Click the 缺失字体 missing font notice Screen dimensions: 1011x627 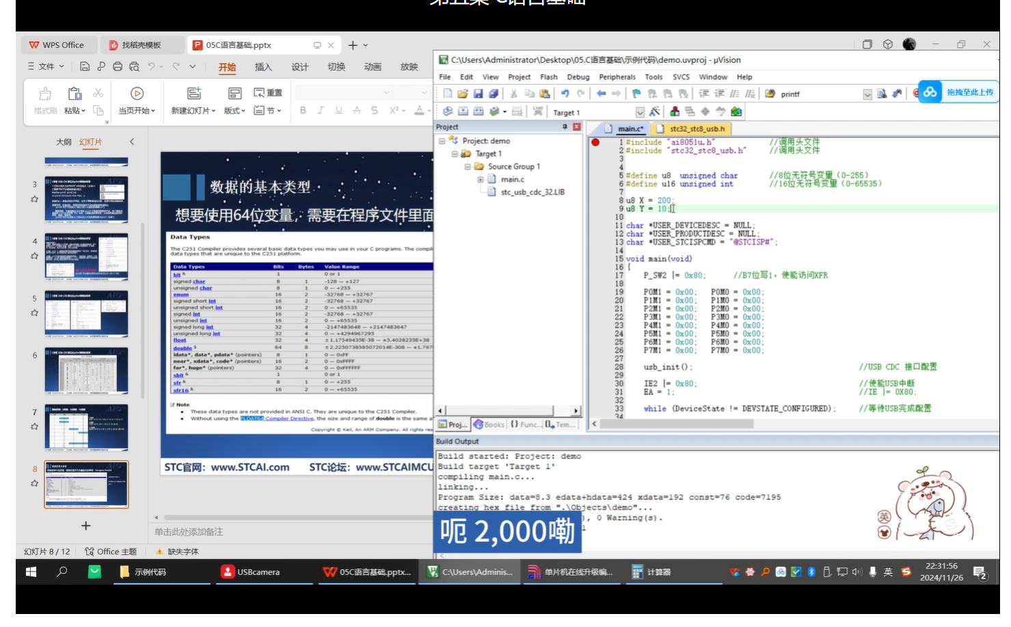[178, 552]
